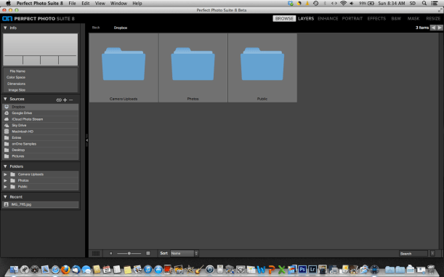Click the small thumbnail size icon
Image resolution: width=444 pixels, height=277 pixels.
[111, 254]
